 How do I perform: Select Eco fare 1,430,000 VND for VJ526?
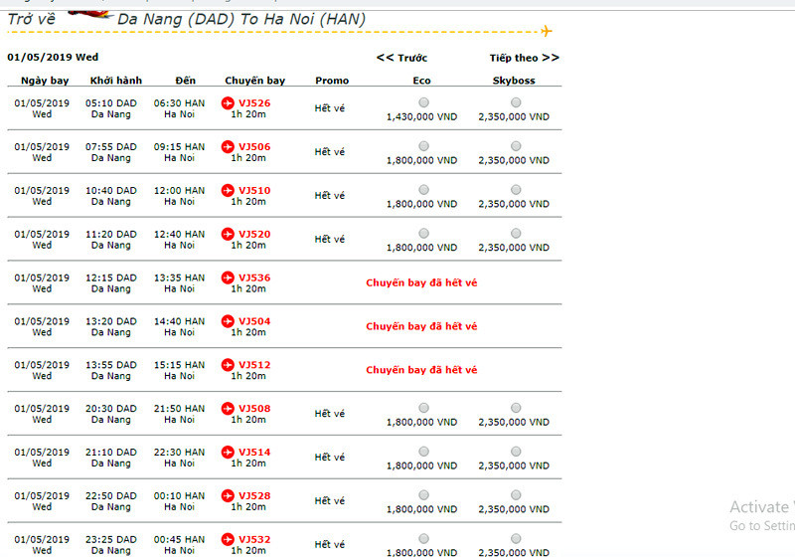click(424, 102)
